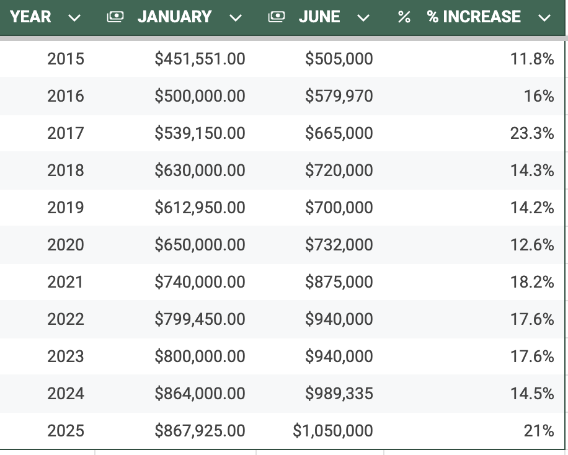568x455 pixels.
Task: Click the currency icon beside JUNE header
Action: pos(276,17)
